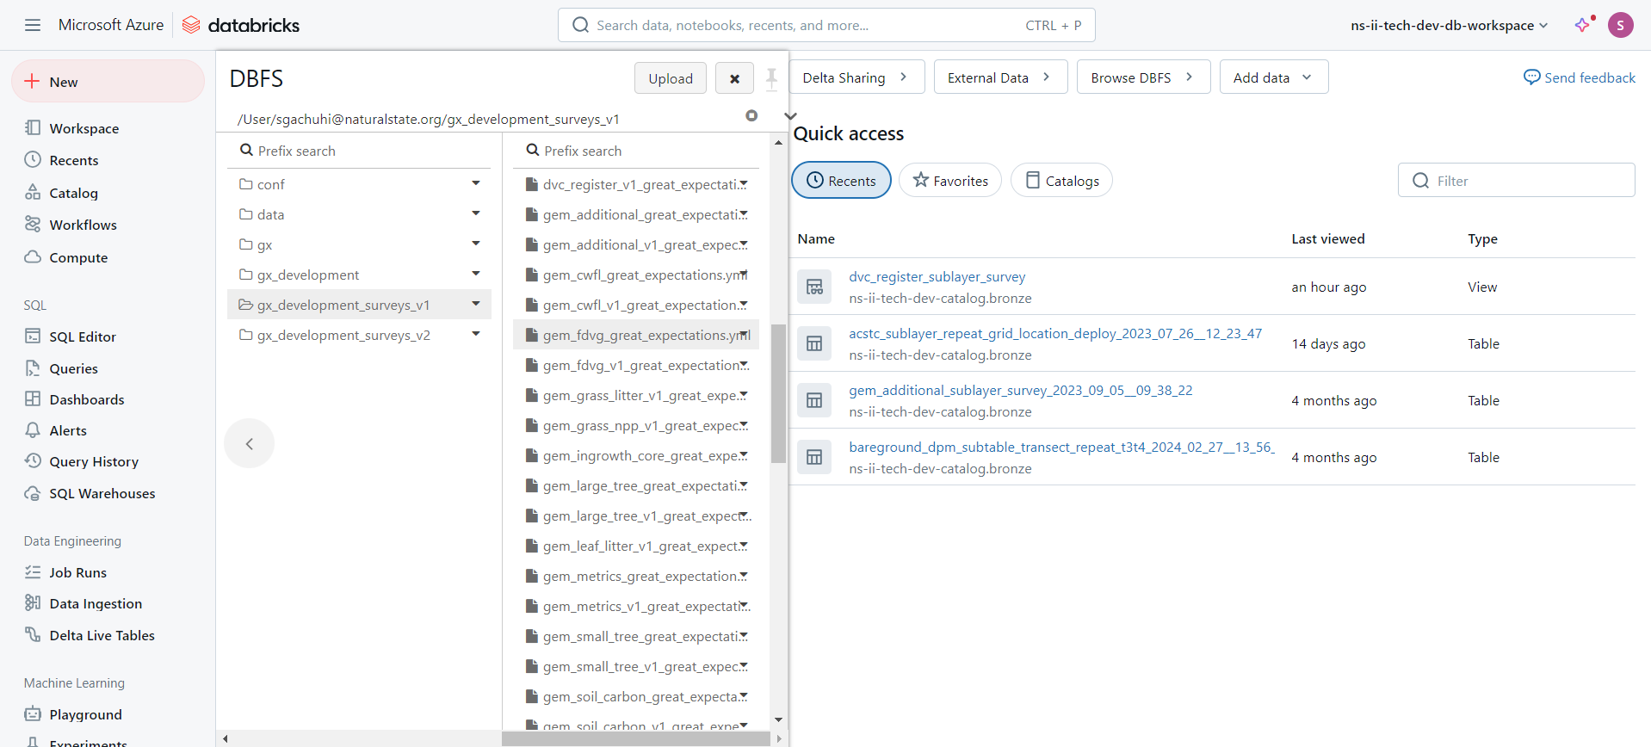
Task: Pin the DBFS panel
Action: [x=771, y=78]
